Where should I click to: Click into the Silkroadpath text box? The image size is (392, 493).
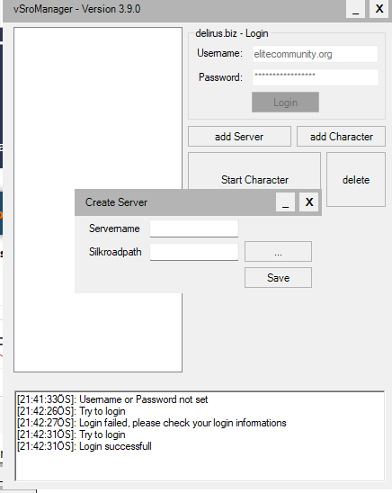(x=194, y=252)
